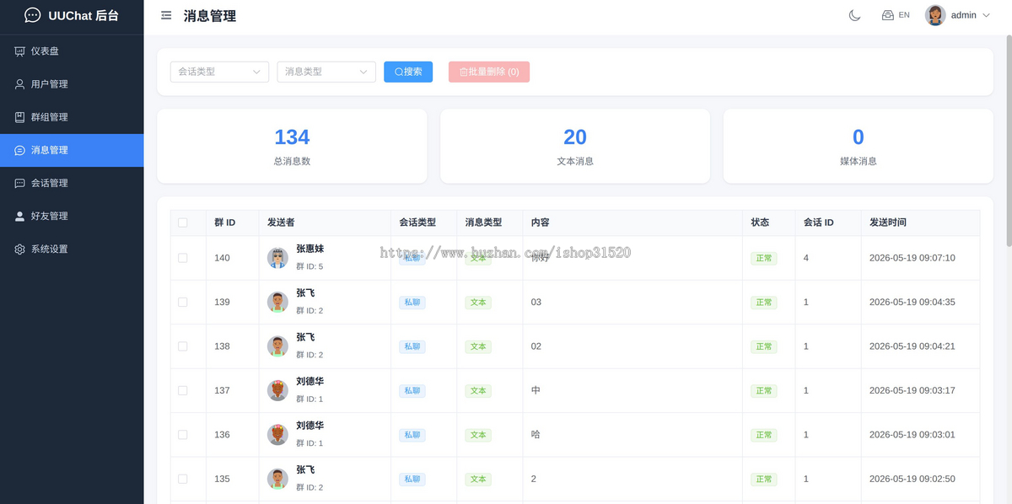
Task: Open 好友管理 in the sidebar menu
Action: coord(72,216)
